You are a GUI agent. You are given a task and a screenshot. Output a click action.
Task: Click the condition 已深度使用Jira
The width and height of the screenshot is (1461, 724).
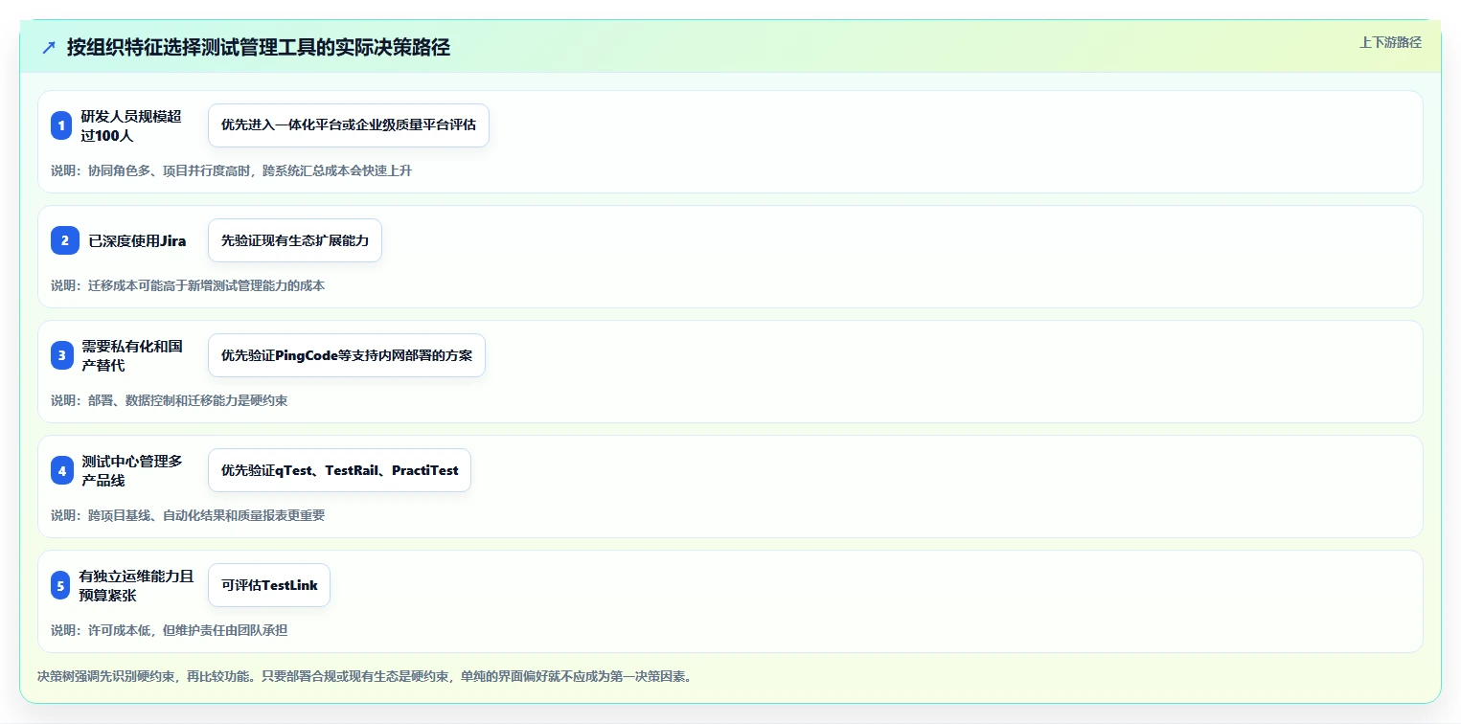tap(138, 240)
